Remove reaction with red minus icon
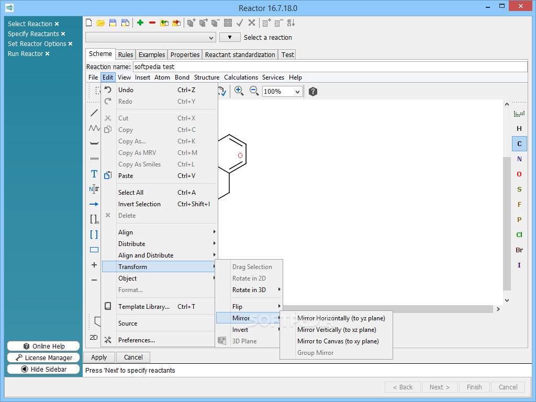536x402 pixels. 152,23
